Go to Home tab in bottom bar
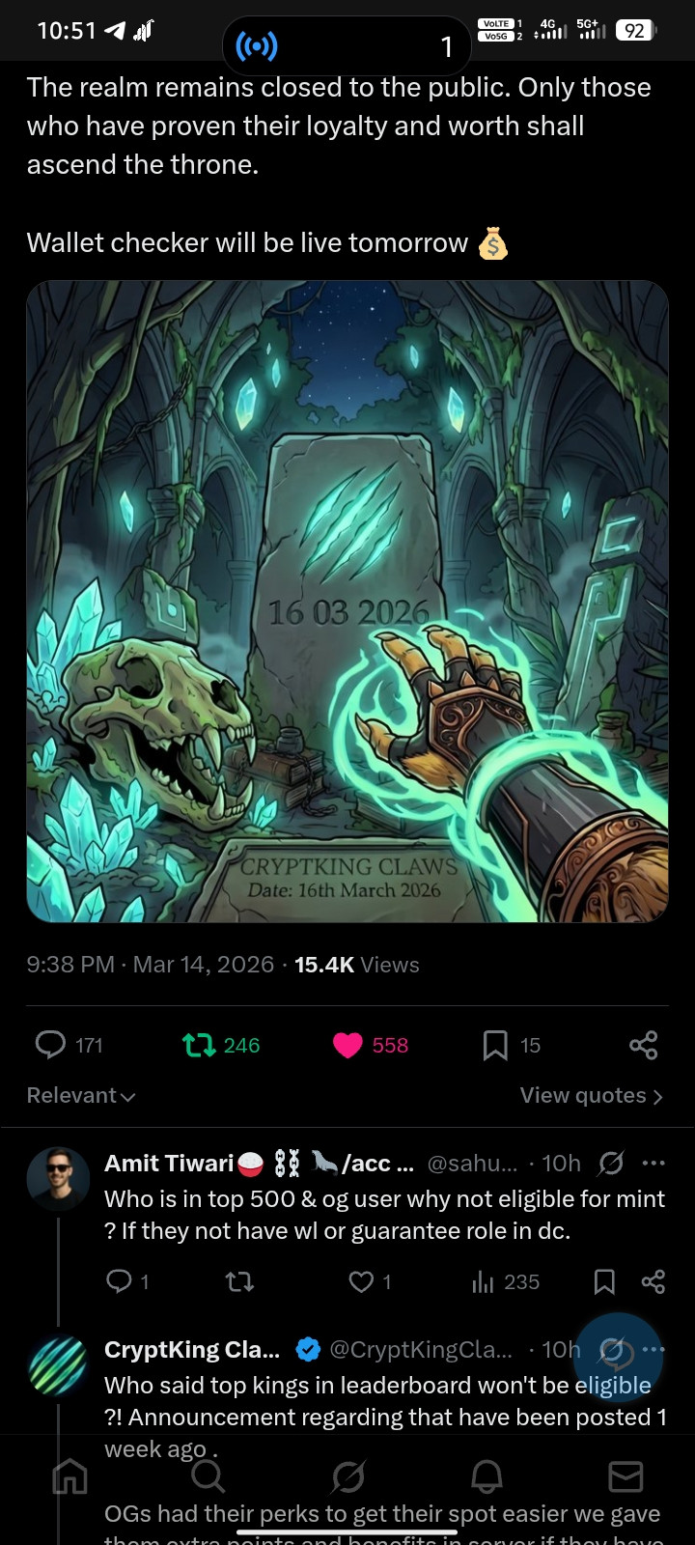Image resolution: width=695 pixels, height=1545 pixels. tap(69, 1476)
